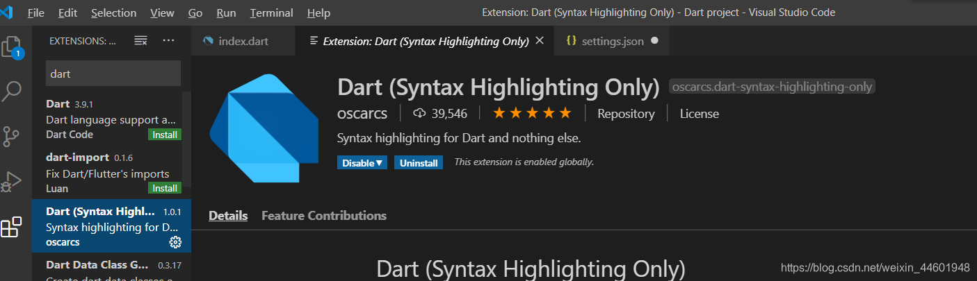Open the Disable dropdown button
This screenshot has height=281, width=977.
[362, 163]
